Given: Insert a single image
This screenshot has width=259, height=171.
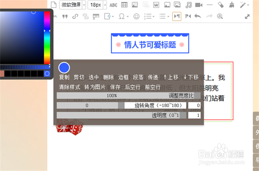Looking at the screenshot, I should pyautogui.click(x=167, y=5).
